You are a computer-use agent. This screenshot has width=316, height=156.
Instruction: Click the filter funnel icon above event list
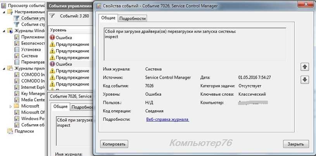(x=53, y=16)
